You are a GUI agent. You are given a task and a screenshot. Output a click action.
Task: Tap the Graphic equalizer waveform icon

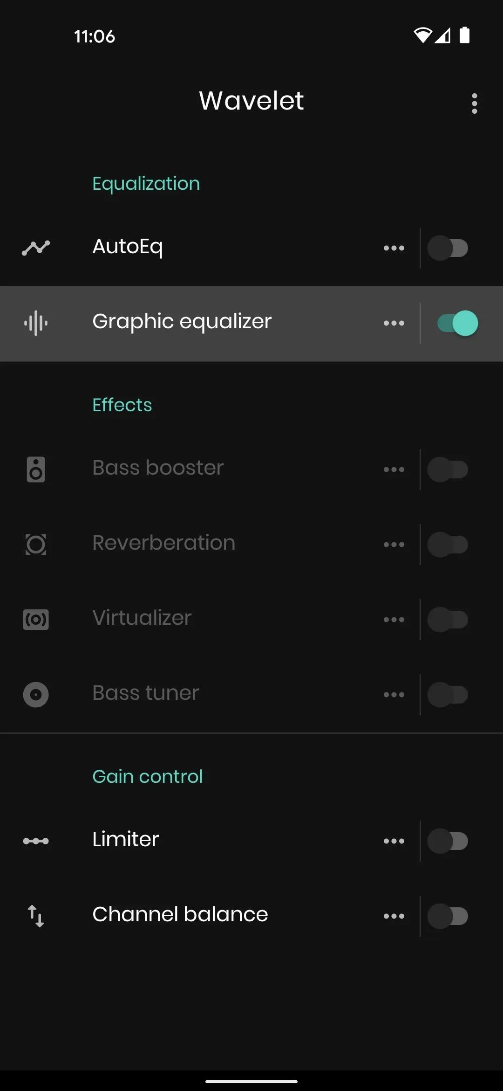coord(36,323)
